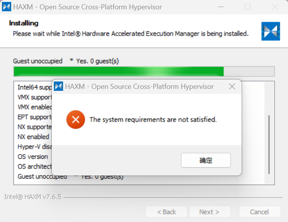Click the red error icon in dialog
The width and height of the screenshot is (288, 222).
pos(75,120)
